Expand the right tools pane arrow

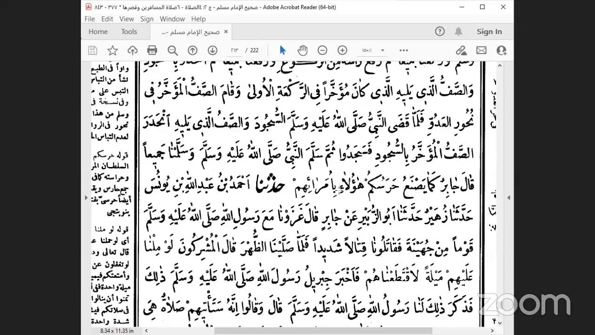tap(509, 197)
